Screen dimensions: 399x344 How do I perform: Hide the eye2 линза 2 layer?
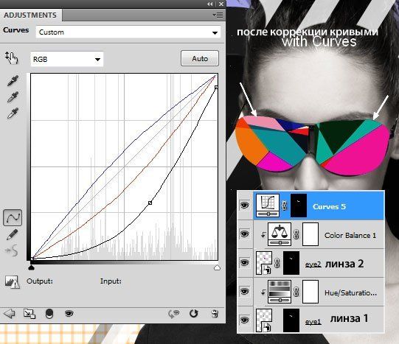point(245,263)
